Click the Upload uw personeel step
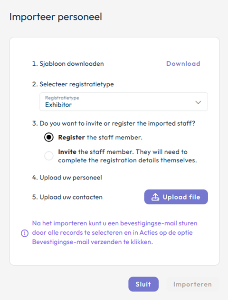Viewport: 228px width, 300px height. pyautogui.click(x=67, y=178)
